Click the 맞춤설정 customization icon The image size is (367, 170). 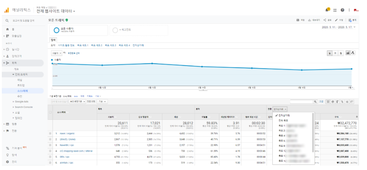point(8,36)
